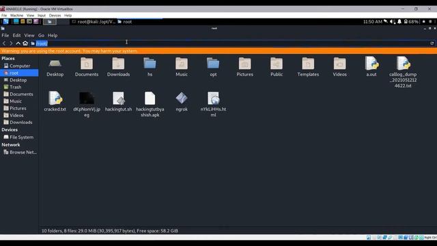
Task: Go to parent folder with up arrow
Action: [18, 43]
